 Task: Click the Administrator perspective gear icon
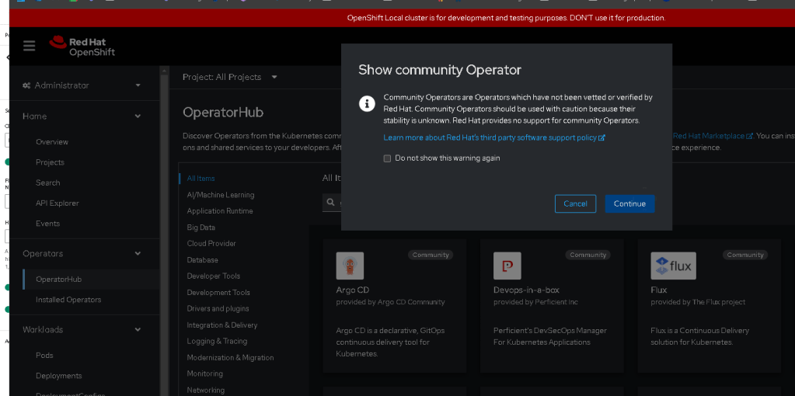click(x=26, y=85)
